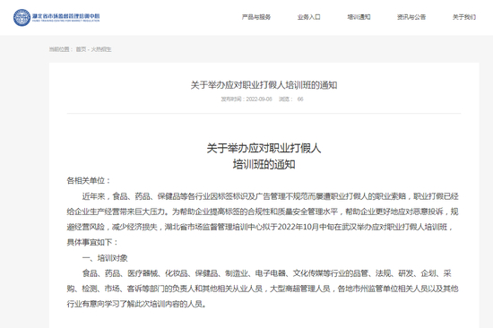
Task: Click the Hubei training centre logo
Action: [56, 17]
